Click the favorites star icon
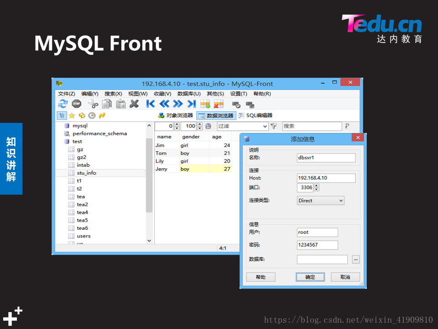Image resolution: width=438 pixels, height=329 pixels. click(72, 115)
